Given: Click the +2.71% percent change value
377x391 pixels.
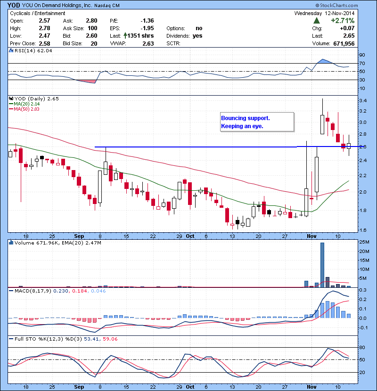Looking at the screenshot, I should click(343, 20).
